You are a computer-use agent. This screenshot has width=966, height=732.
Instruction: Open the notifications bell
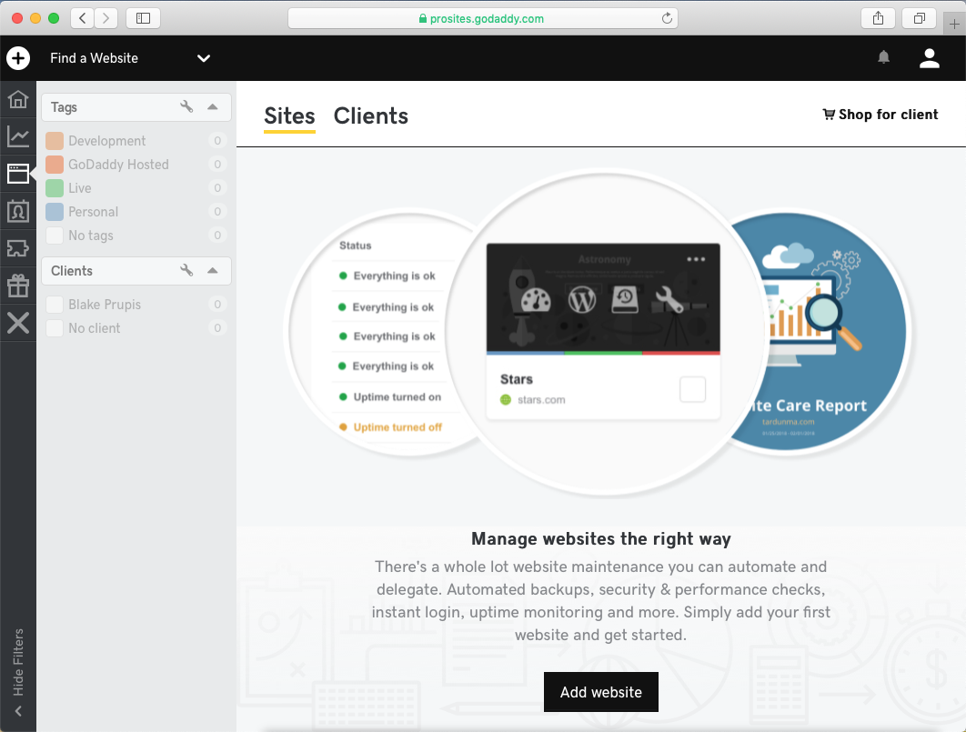[x=883, y=58]
